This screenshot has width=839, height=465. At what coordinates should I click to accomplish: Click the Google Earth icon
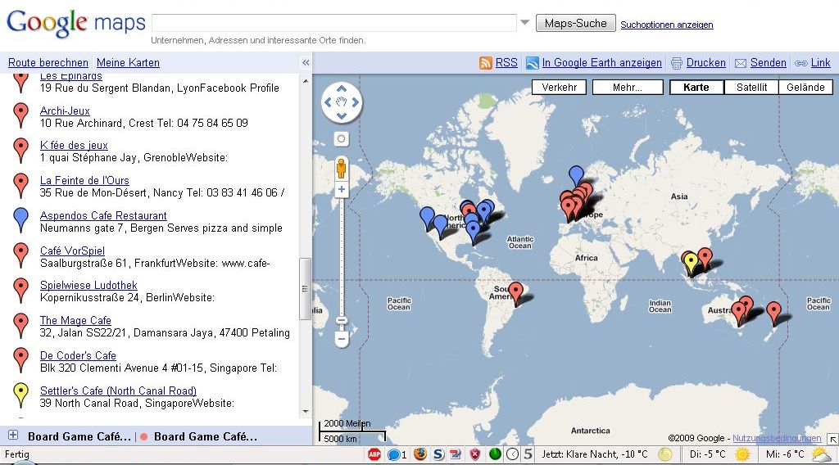(532, 63)
